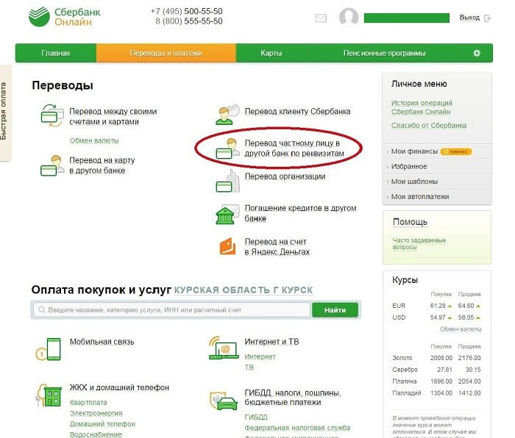The width and height of the screenshot is (515, 438).
Task: Open ЖКХ и домашний телефон category
Action: pyautogui.click(x=119, y=387)
